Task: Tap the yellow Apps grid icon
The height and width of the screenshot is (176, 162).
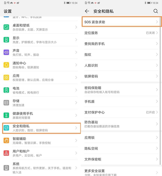Action: (x=6, y=77)
